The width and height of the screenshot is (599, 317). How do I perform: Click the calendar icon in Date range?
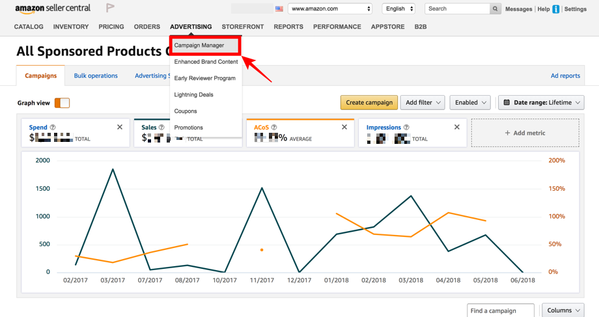point(507,102)
